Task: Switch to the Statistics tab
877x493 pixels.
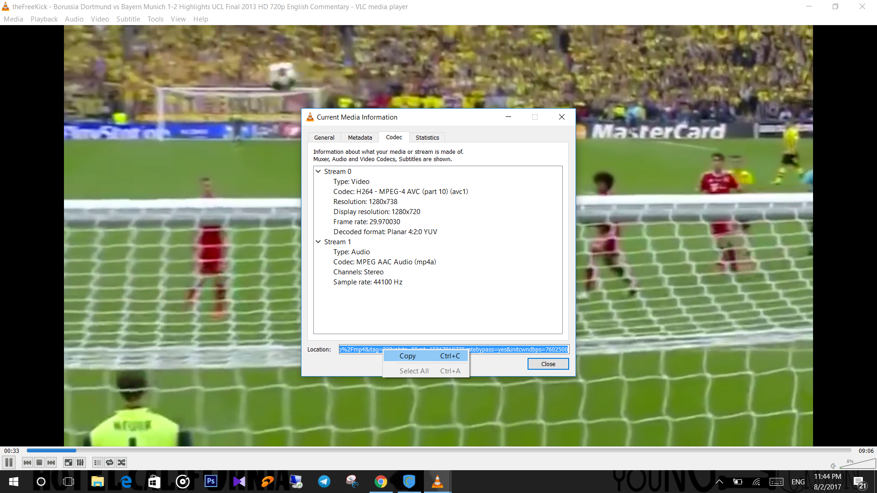Action: click(427, 137)
